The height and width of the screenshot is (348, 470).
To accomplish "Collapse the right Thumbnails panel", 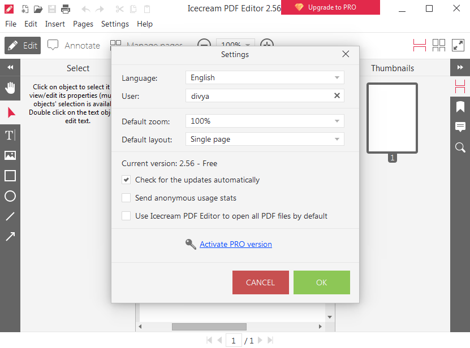I will 460,67.
